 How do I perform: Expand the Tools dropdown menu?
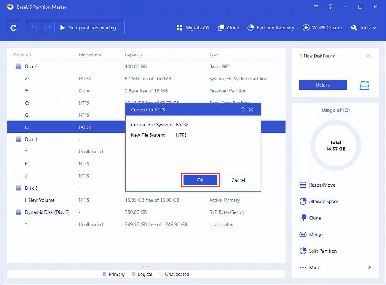[363, 28]
